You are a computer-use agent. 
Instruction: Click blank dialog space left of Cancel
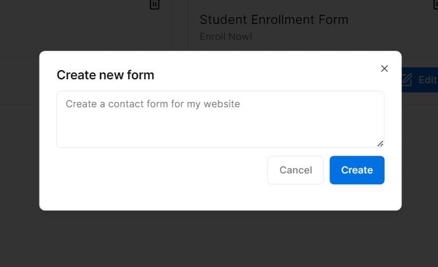160,170
